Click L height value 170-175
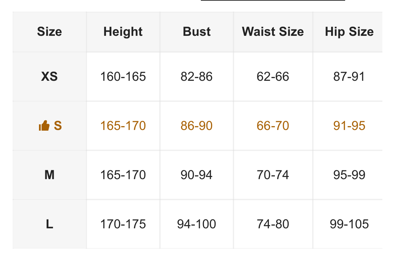Viewport: 395px width, 261px height. [123, 224]
